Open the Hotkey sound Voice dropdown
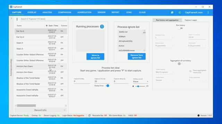Viewport: 222px width, 124px height. coord(140,82)
